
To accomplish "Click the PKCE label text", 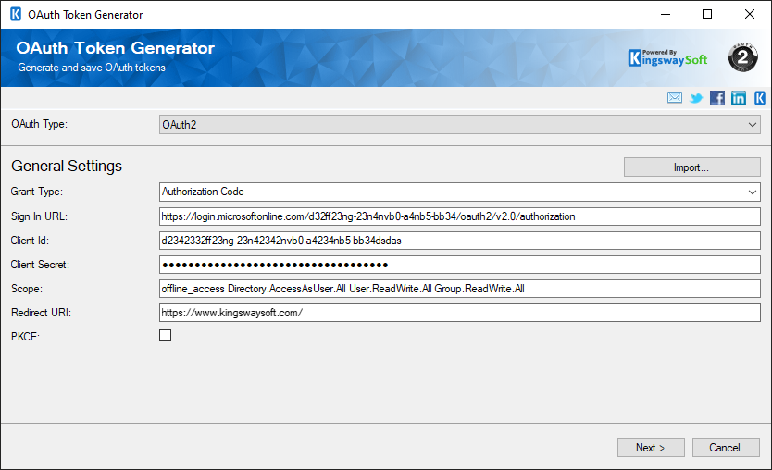I will [x=25, y=337].
